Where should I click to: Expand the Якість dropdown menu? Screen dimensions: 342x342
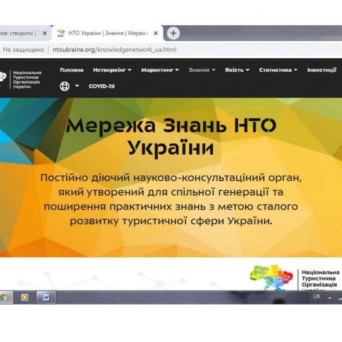237,70
